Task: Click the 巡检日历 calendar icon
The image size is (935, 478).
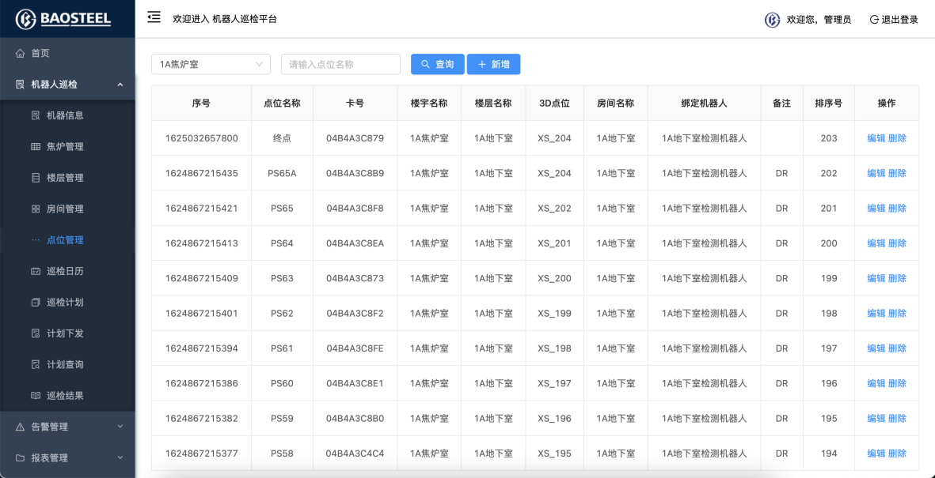Action: 36,271
